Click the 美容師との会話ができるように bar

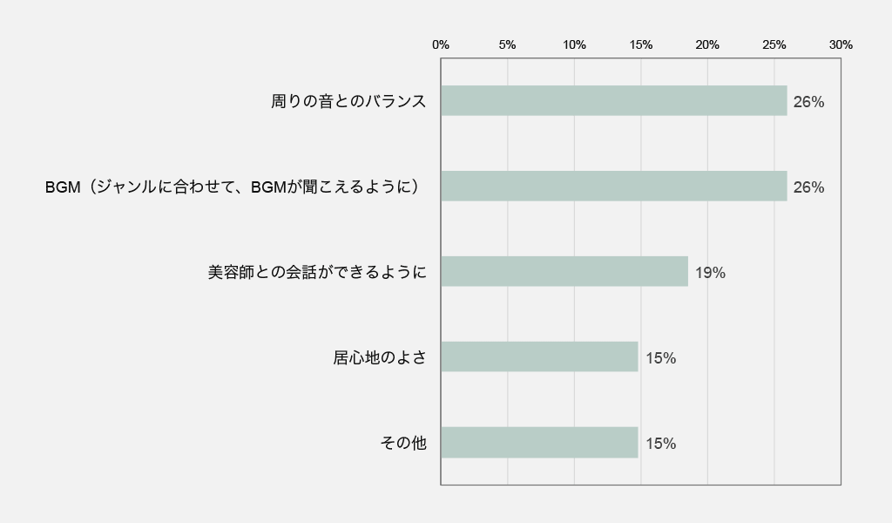tap(564, 272)
